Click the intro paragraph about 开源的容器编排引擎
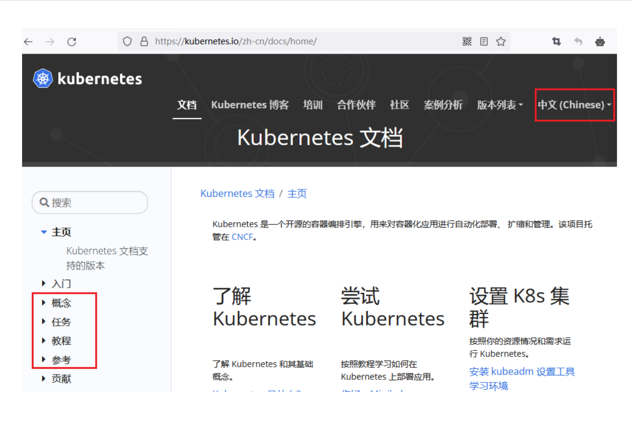The height and width of the screenshot is (424, 632). [x=403, y=231]
